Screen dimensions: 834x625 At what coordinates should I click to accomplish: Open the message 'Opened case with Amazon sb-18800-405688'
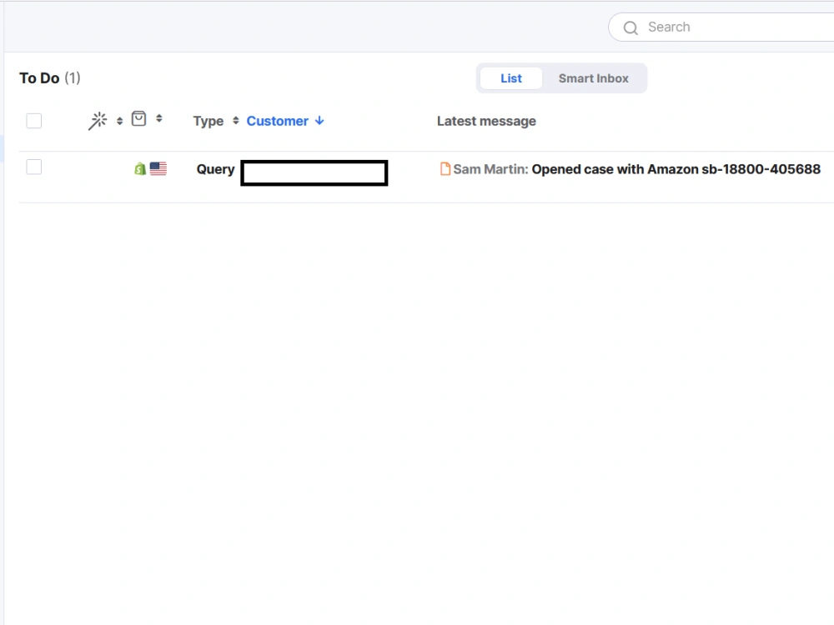pos(676,169)
